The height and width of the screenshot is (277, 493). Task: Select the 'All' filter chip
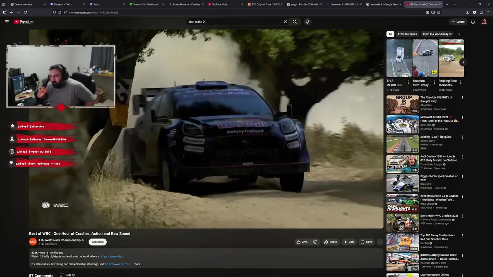pyautogui.click(x=390, y=34)
